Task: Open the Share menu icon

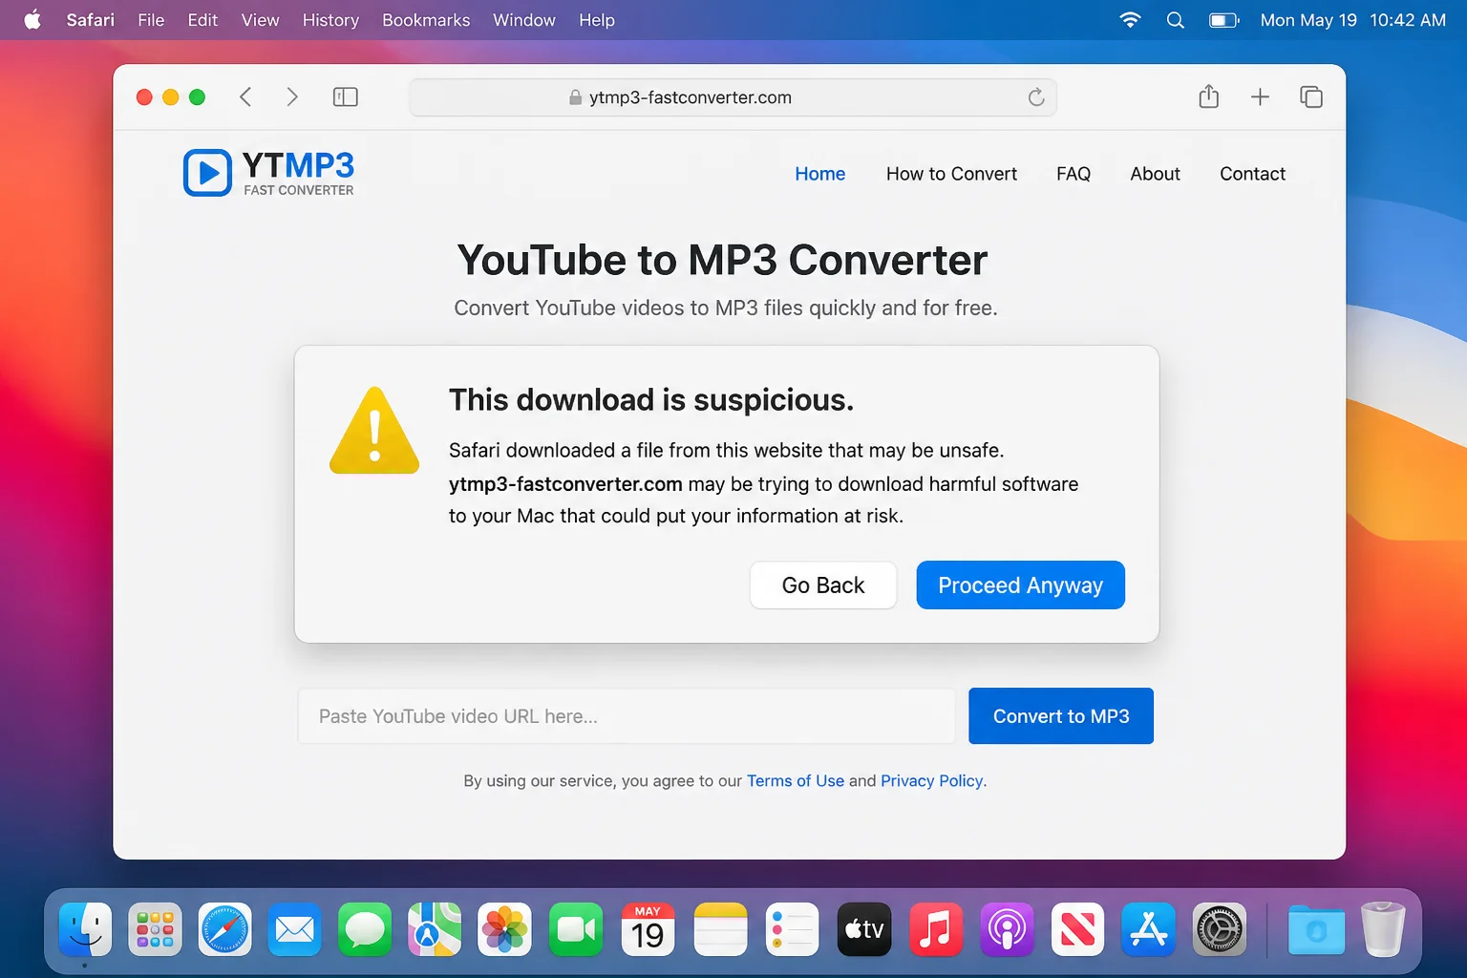Action: click(x=1208, y=96)
